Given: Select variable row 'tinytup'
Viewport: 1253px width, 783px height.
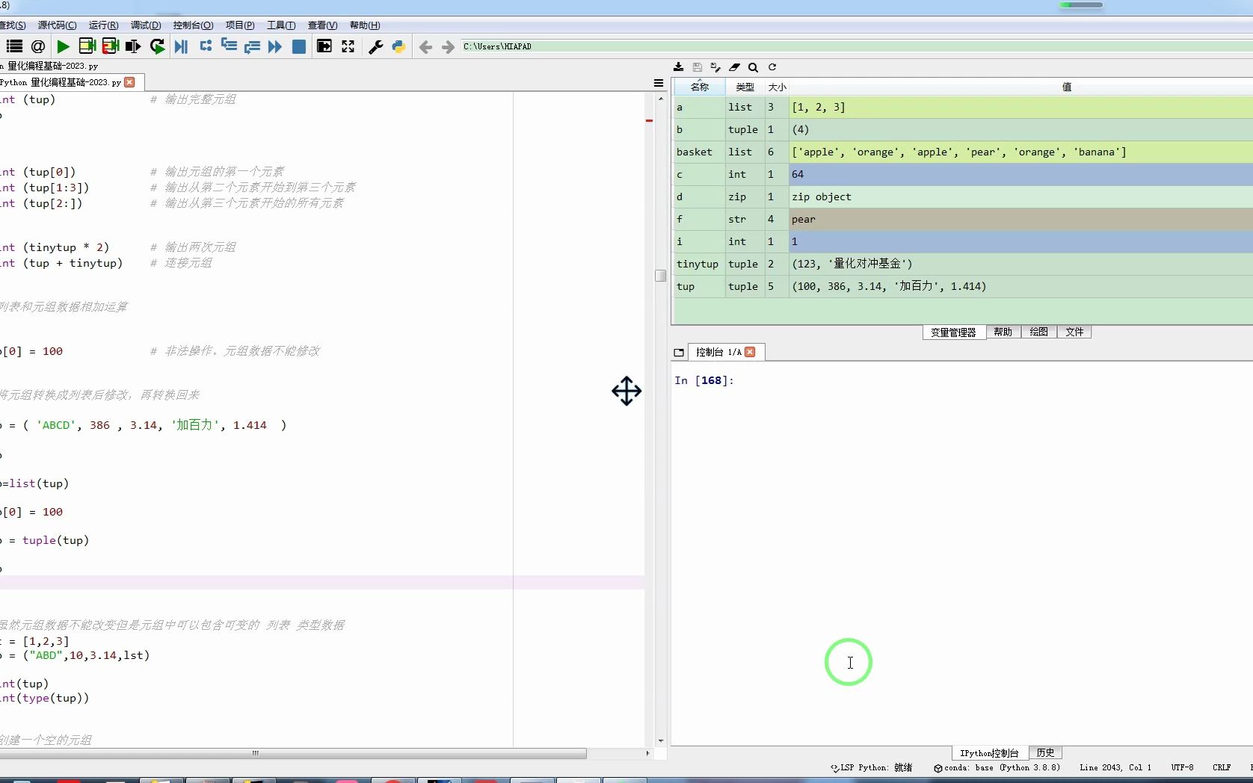Looking at the screenshot, I should pos(963,264).
